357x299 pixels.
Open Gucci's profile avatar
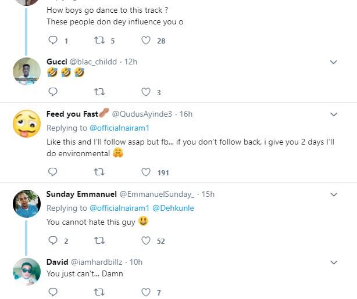click(26, 71)
